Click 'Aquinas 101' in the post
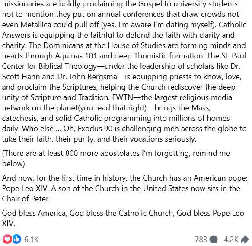Viewport: 252px width, 246px height. [76, 56]
